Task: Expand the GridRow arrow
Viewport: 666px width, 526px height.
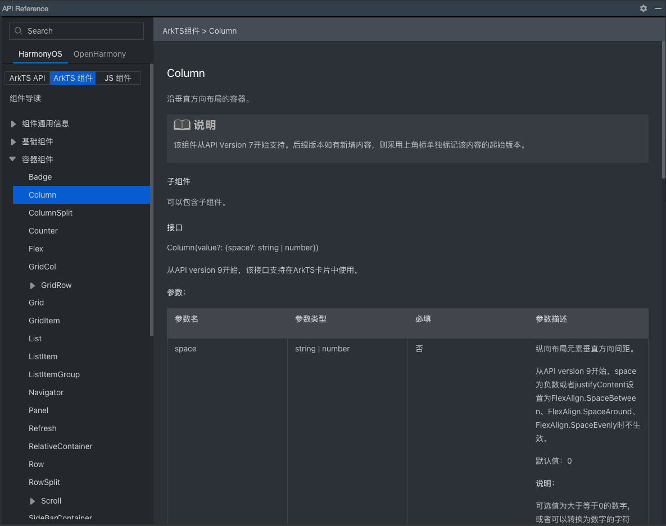Action: pos(33,286)
